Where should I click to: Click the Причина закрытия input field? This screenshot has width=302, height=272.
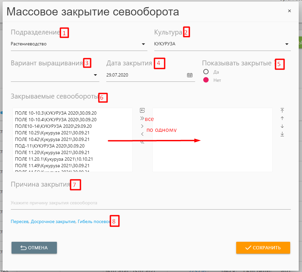[x=150, y=203]
